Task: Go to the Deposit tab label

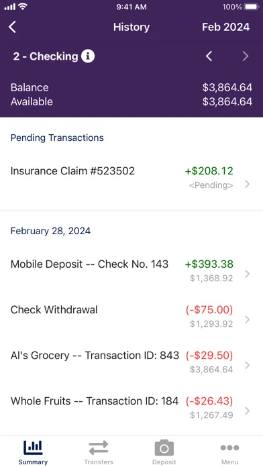Action: [x=164, y=462]
